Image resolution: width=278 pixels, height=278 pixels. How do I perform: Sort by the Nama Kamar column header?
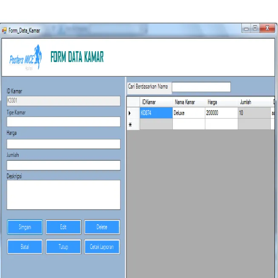(x=189, y=102)
